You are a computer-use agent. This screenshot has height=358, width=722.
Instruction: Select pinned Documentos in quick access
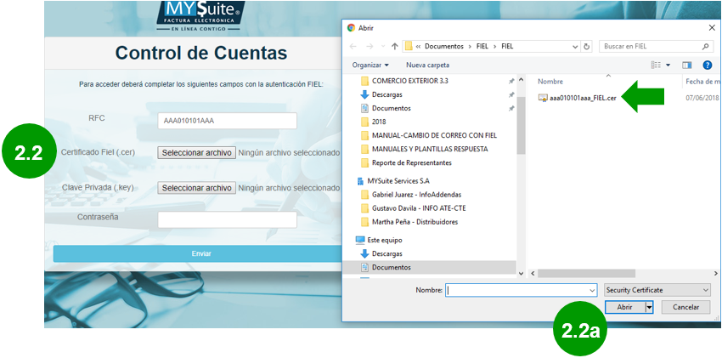pyautogui.click(x=391, y=108)
